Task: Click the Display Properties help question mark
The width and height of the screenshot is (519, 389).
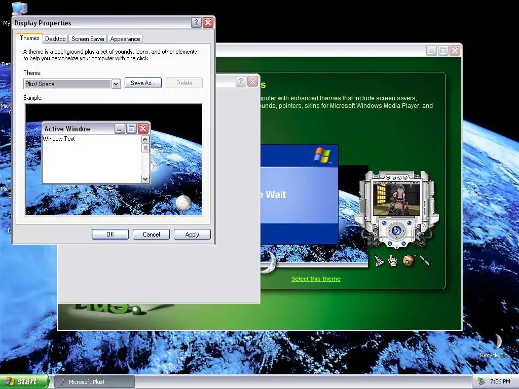Action: [x=196, y=22]
